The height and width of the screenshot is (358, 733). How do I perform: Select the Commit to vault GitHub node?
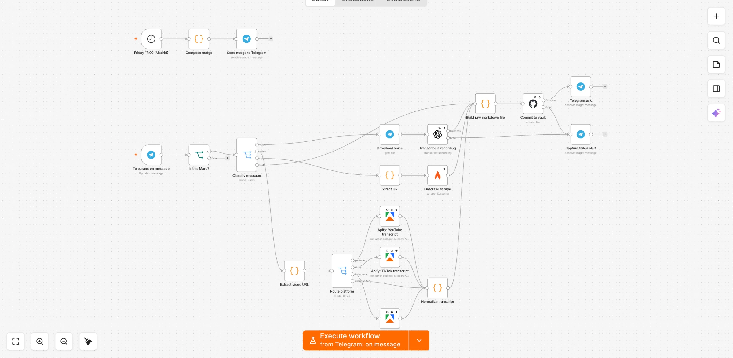coord(533,104)
